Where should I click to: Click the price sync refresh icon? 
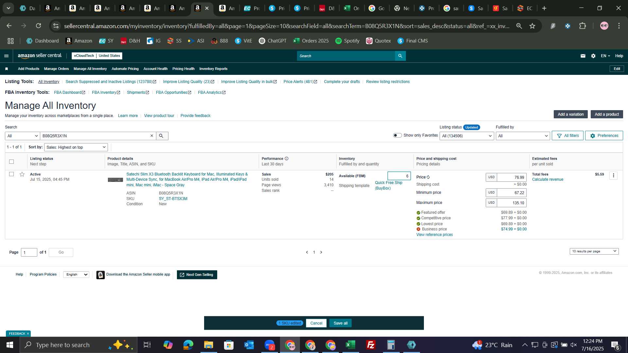(428, 177)
